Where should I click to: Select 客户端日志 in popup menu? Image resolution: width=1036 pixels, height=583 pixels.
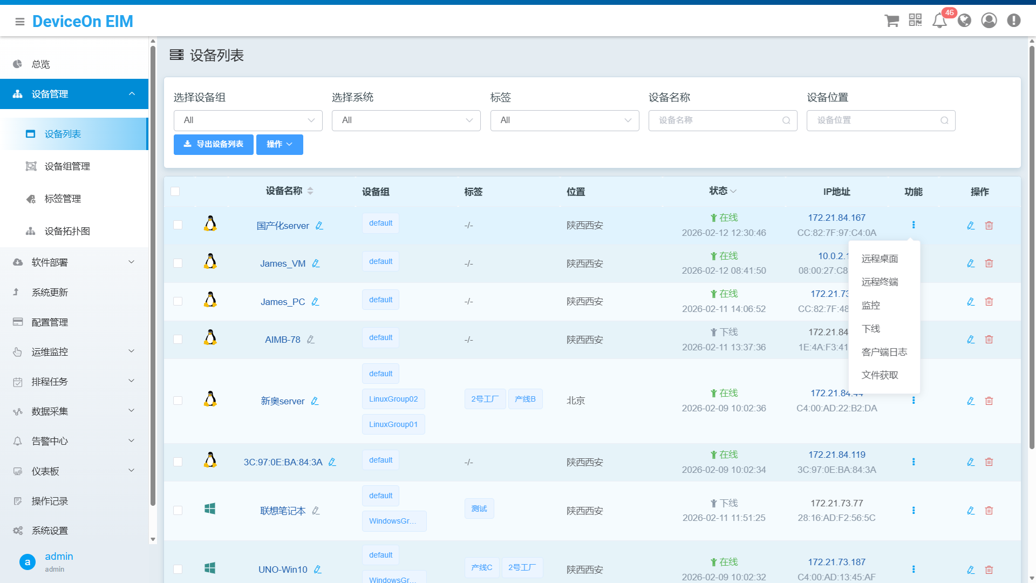[884, 352]
